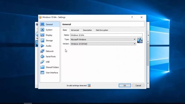Open the Display settings icon
The height and width of the screenshot is (104, 185).
[x=42, y=35]
